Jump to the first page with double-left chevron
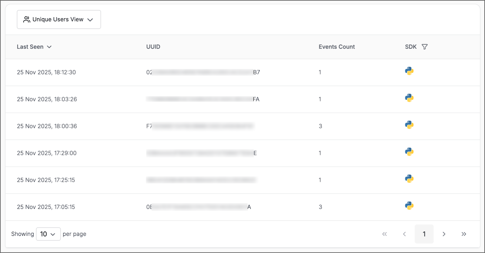Image resolution: width=485 pixels, height=253 pixels. (384, 234)
